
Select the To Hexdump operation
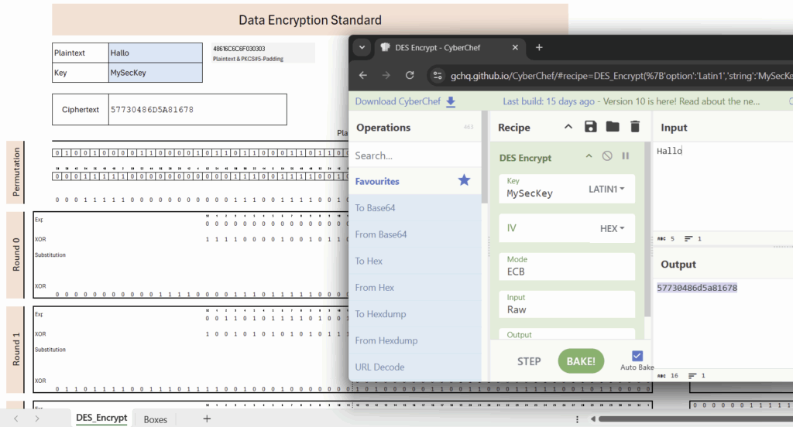(415, 314)
